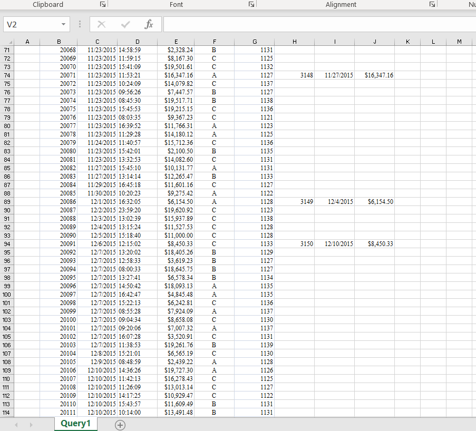Expand the Alignment group dialog launcher

432,4
